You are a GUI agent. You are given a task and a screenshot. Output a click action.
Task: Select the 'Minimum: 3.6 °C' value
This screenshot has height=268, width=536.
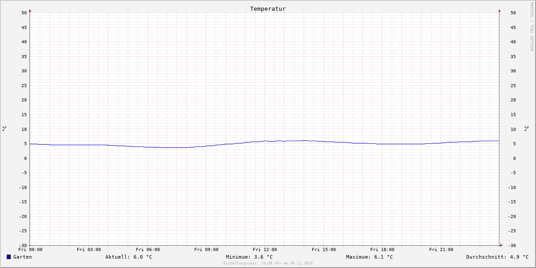pyautogui.click(x=249, y=257)
